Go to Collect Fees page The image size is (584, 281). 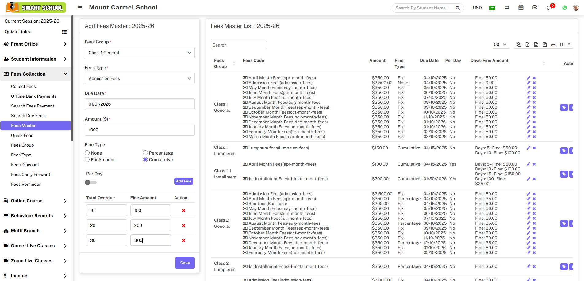tap(23, 86)
